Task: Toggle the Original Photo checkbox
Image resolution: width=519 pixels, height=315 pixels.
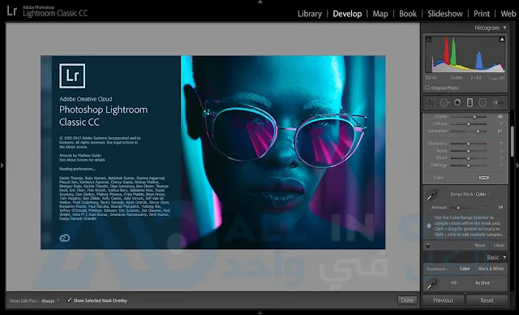Action: pos(427,88)
